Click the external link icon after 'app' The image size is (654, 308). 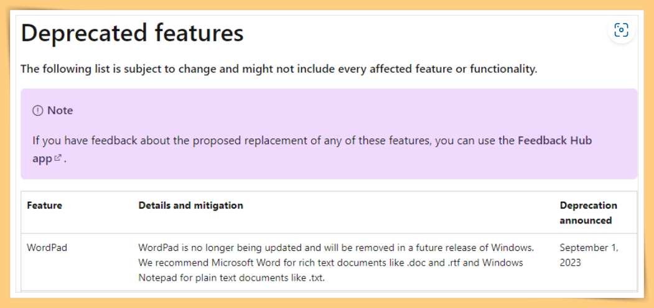(58, 158)
